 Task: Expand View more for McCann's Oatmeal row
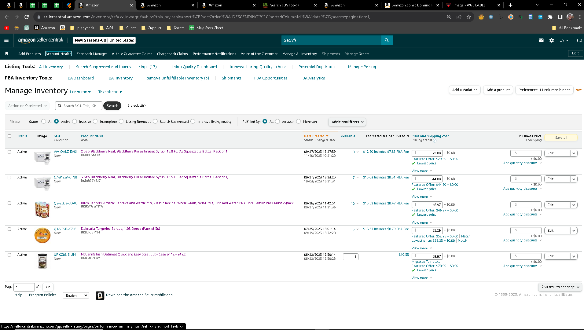pyautogui.click(x=421, y=278)
